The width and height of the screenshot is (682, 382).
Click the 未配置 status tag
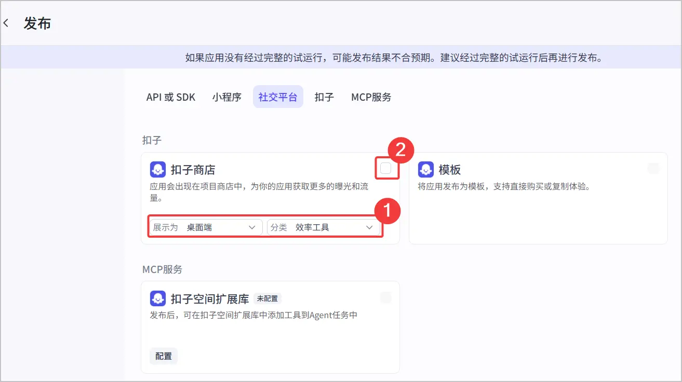tap(268, 298)
